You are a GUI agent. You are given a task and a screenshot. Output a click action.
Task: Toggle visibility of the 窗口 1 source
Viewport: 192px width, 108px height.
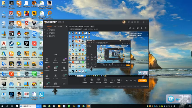click(45, 33)
